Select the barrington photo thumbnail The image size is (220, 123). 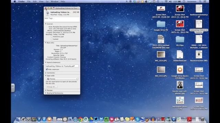tap(180, 100)
